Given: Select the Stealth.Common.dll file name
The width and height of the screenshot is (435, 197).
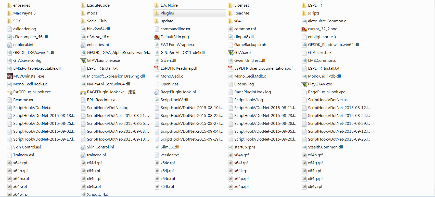Looking at the screenshot, I should 325,147.
